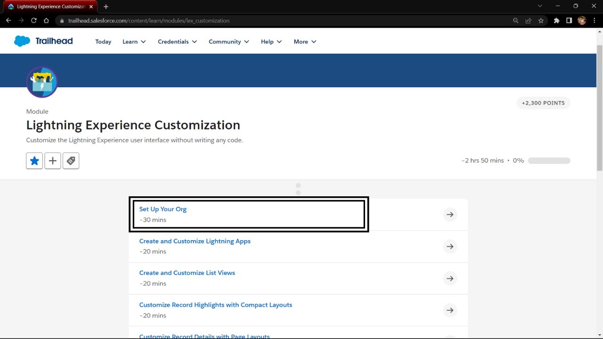
Task: Open the Set Up Your Org unit
Action: 163,209
